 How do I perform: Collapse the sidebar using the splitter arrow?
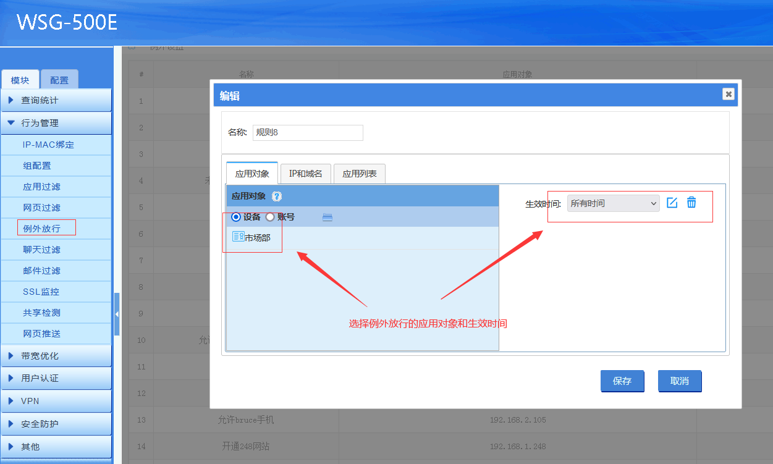pos(117,314)
